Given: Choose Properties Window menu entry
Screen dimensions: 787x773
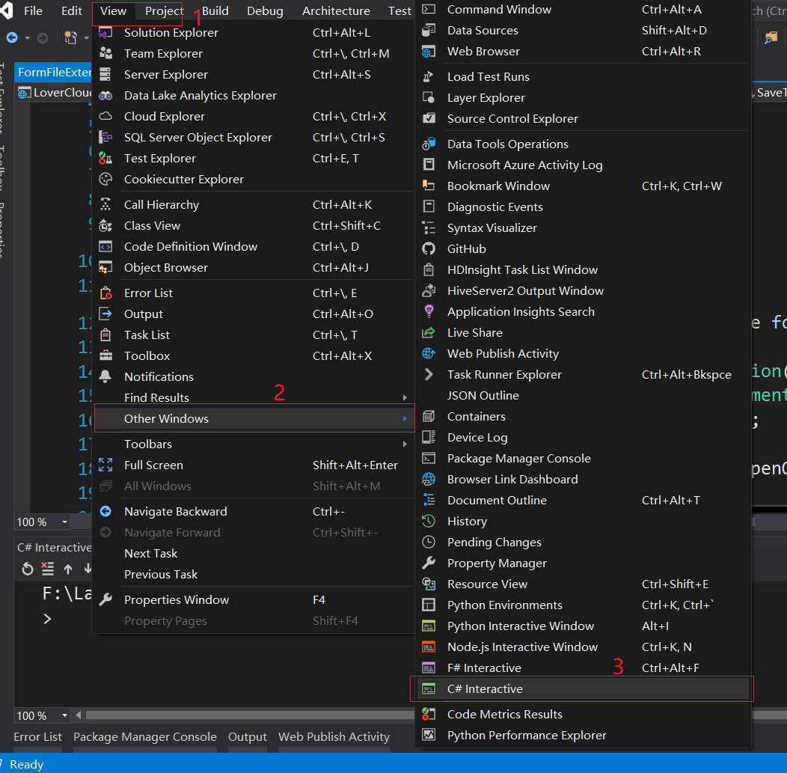Looking at the screenshot, I should (254, 600).
